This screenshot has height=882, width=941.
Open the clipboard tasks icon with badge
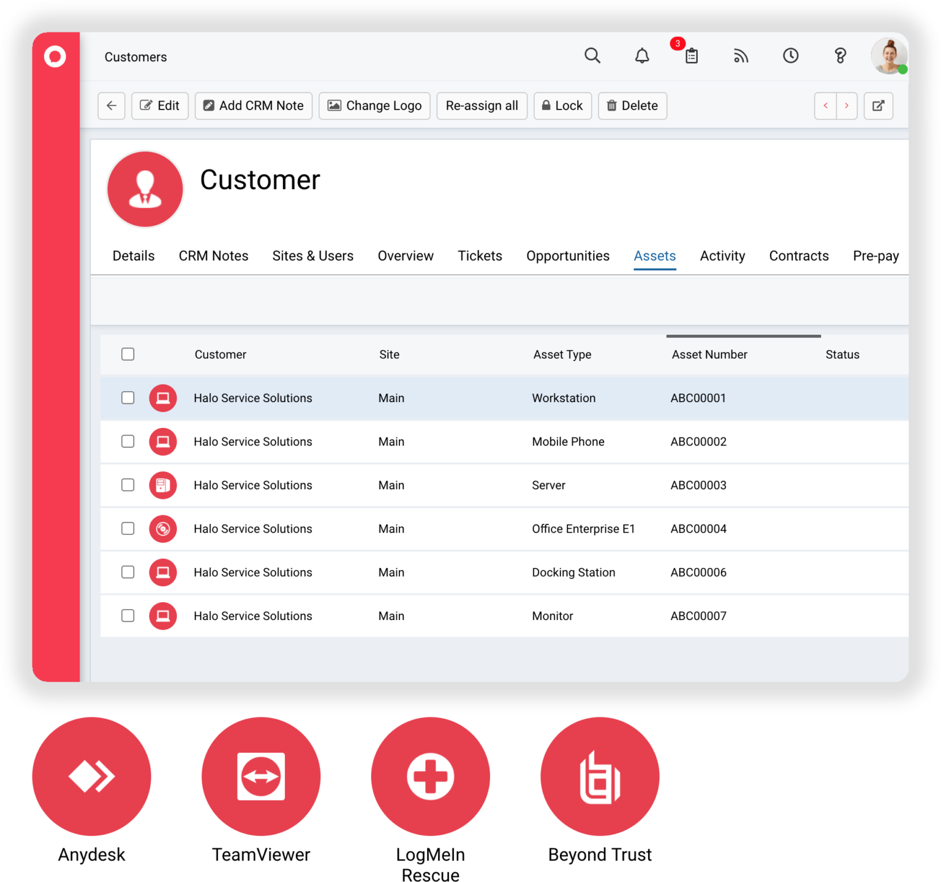point(691,56)
